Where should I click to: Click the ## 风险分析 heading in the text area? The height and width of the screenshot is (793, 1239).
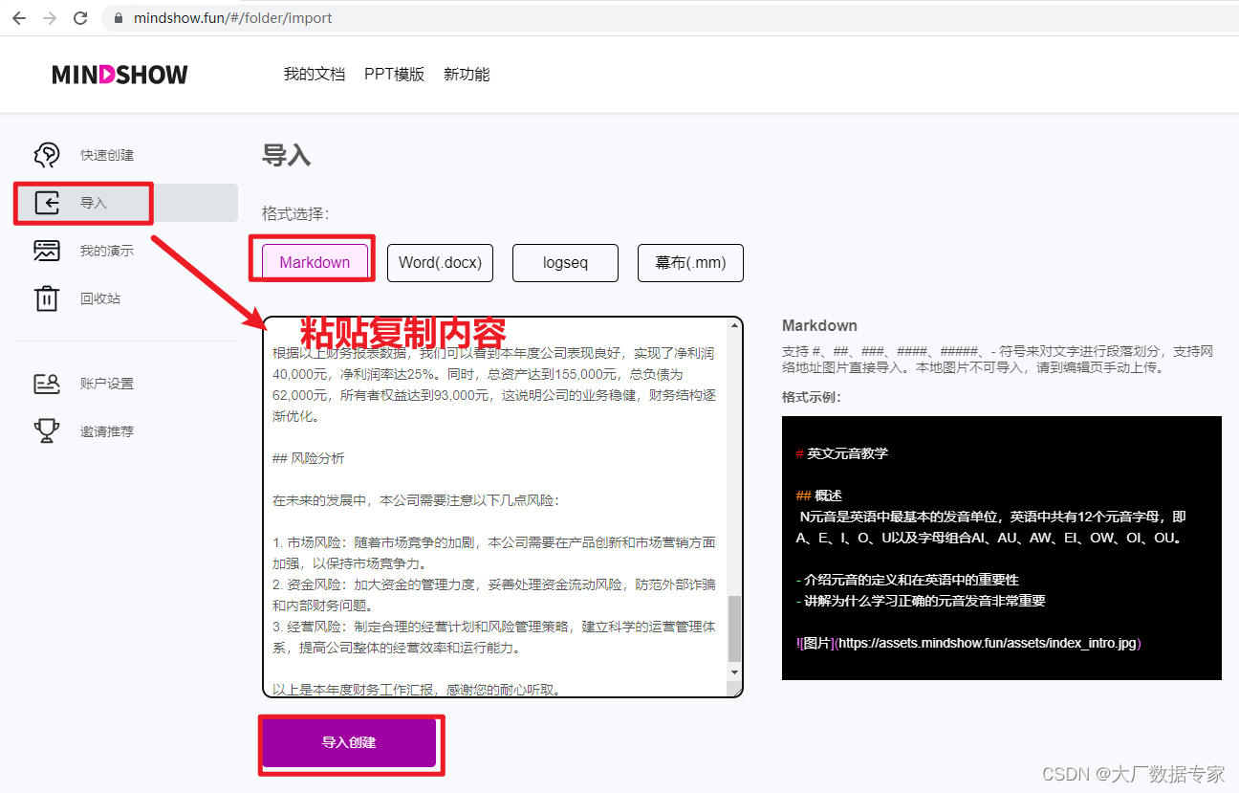[x=309, y=458]
